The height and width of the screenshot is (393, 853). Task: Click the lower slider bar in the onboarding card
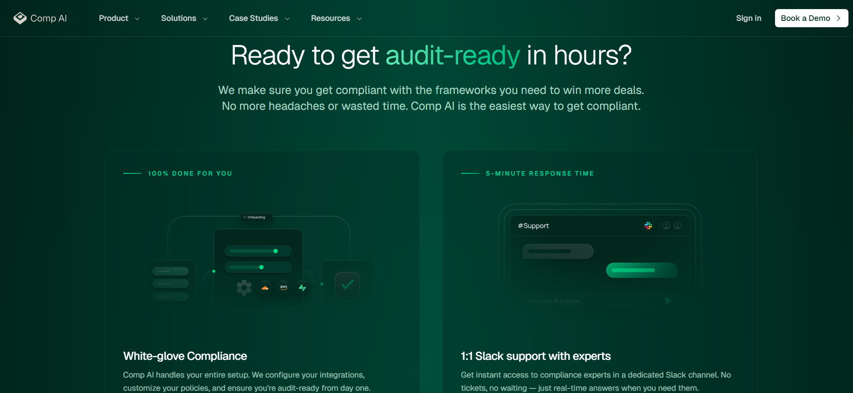click(258, 267)
